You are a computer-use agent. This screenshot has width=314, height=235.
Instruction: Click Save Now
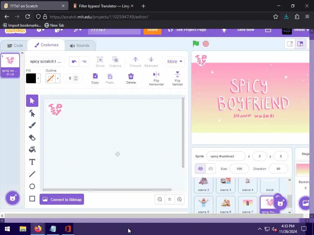coord(246,30)
